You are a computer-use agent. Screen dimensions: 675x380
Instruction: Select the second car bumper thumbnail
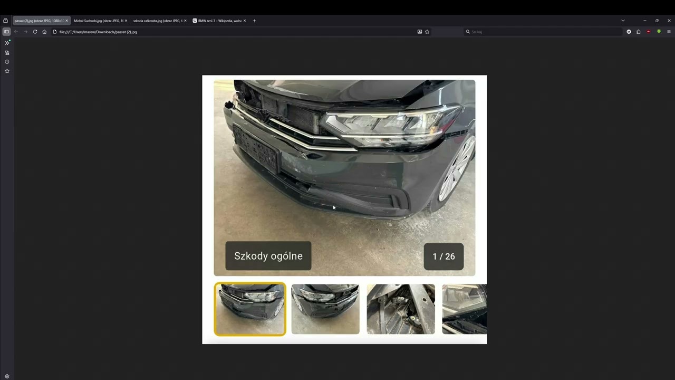click(x=325, y=309)
